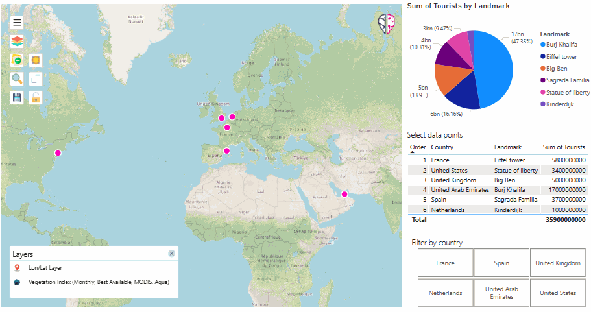This screenshot has height=312, width=591.
Task: Click the floppy disk save icon
Action: click(17, 97)
